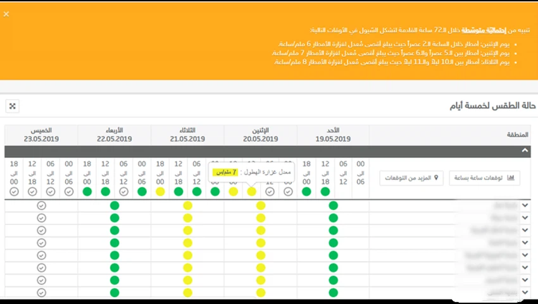Expand the second region row chevron

(x=525, y=218)
